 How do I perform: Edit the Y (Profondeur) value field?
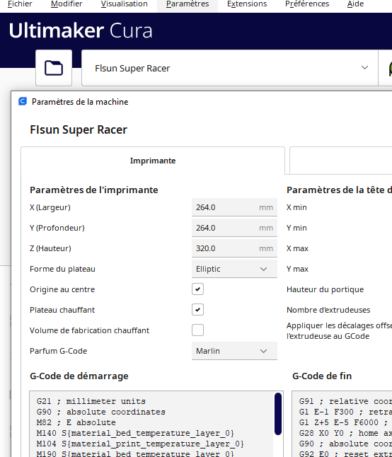[x=234, y=228]
